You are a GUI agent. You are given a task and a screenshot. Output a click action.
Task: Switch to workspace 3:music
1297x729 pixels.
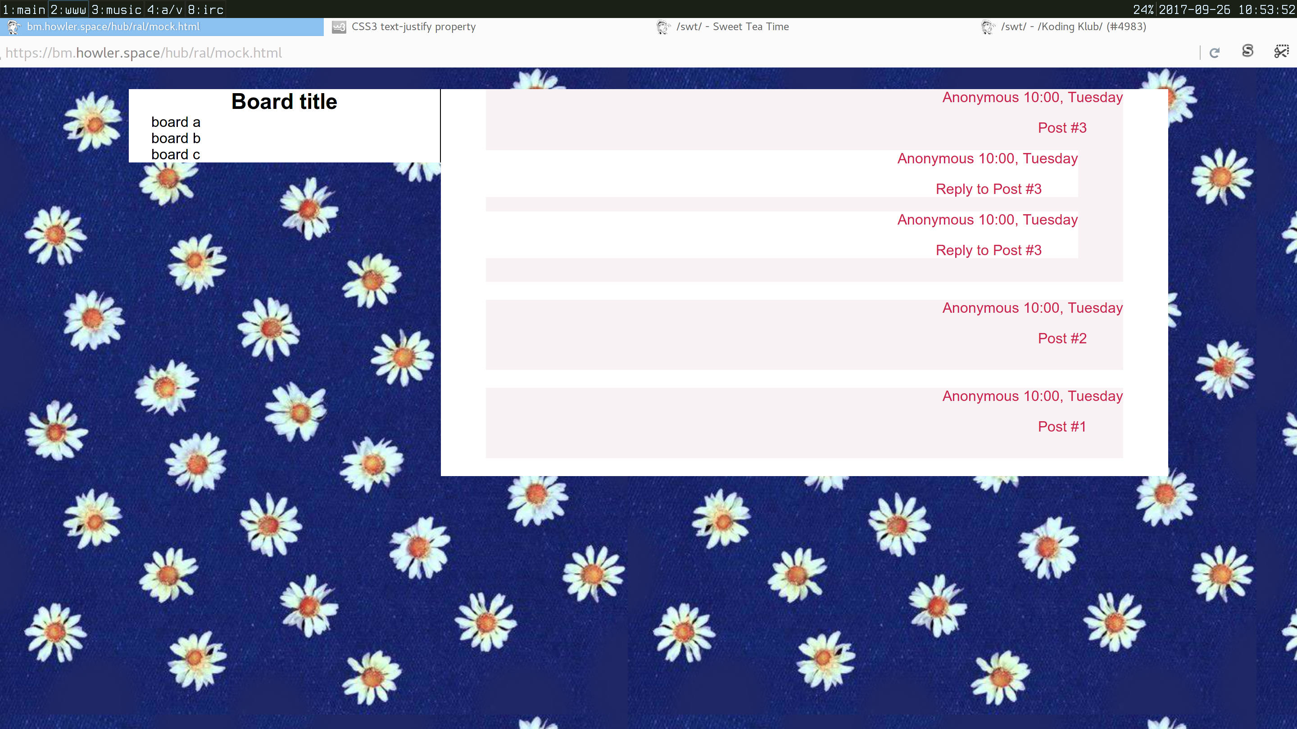(116, 9)
